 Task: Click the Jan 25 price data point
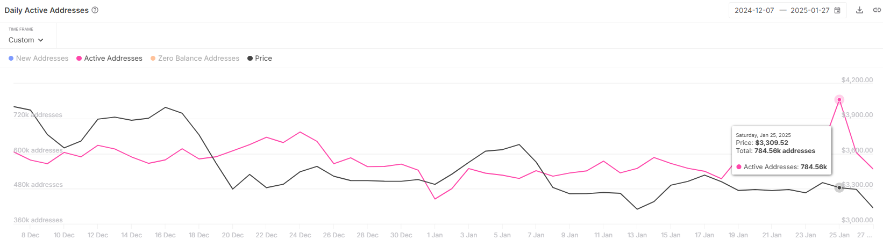[x=839, y=187]
